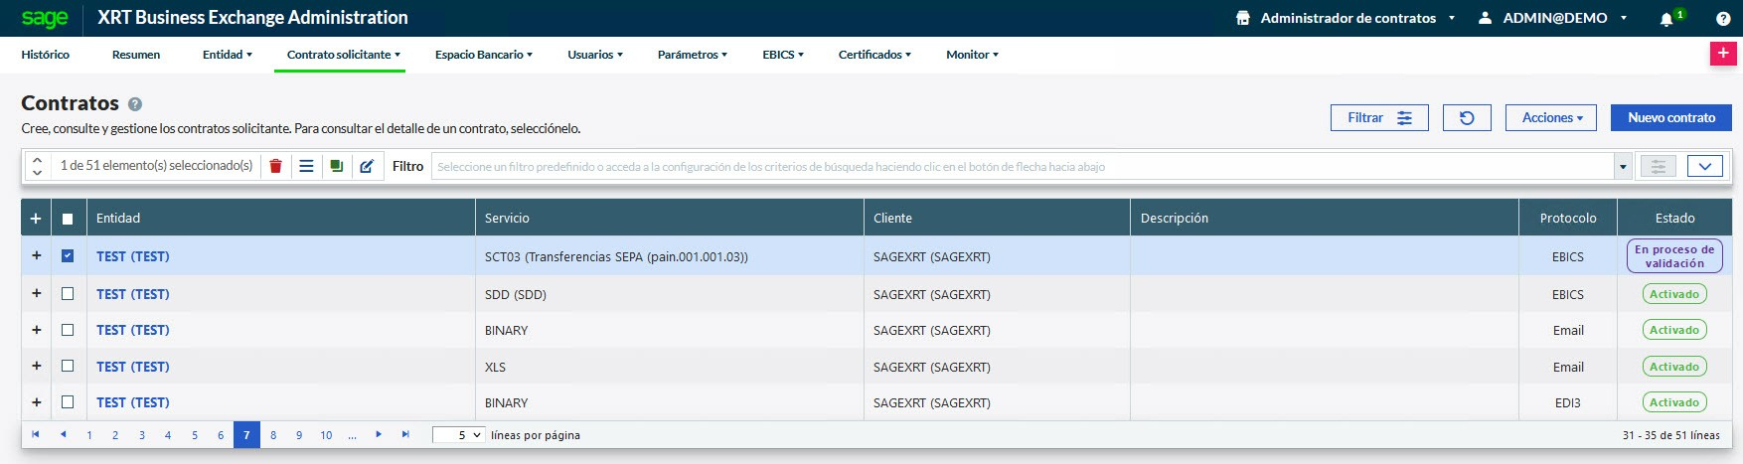Screen dimensions: 1743x464
Task: Uncheck the selected SCT03 contract row checkbox
Action: [68, 256]
